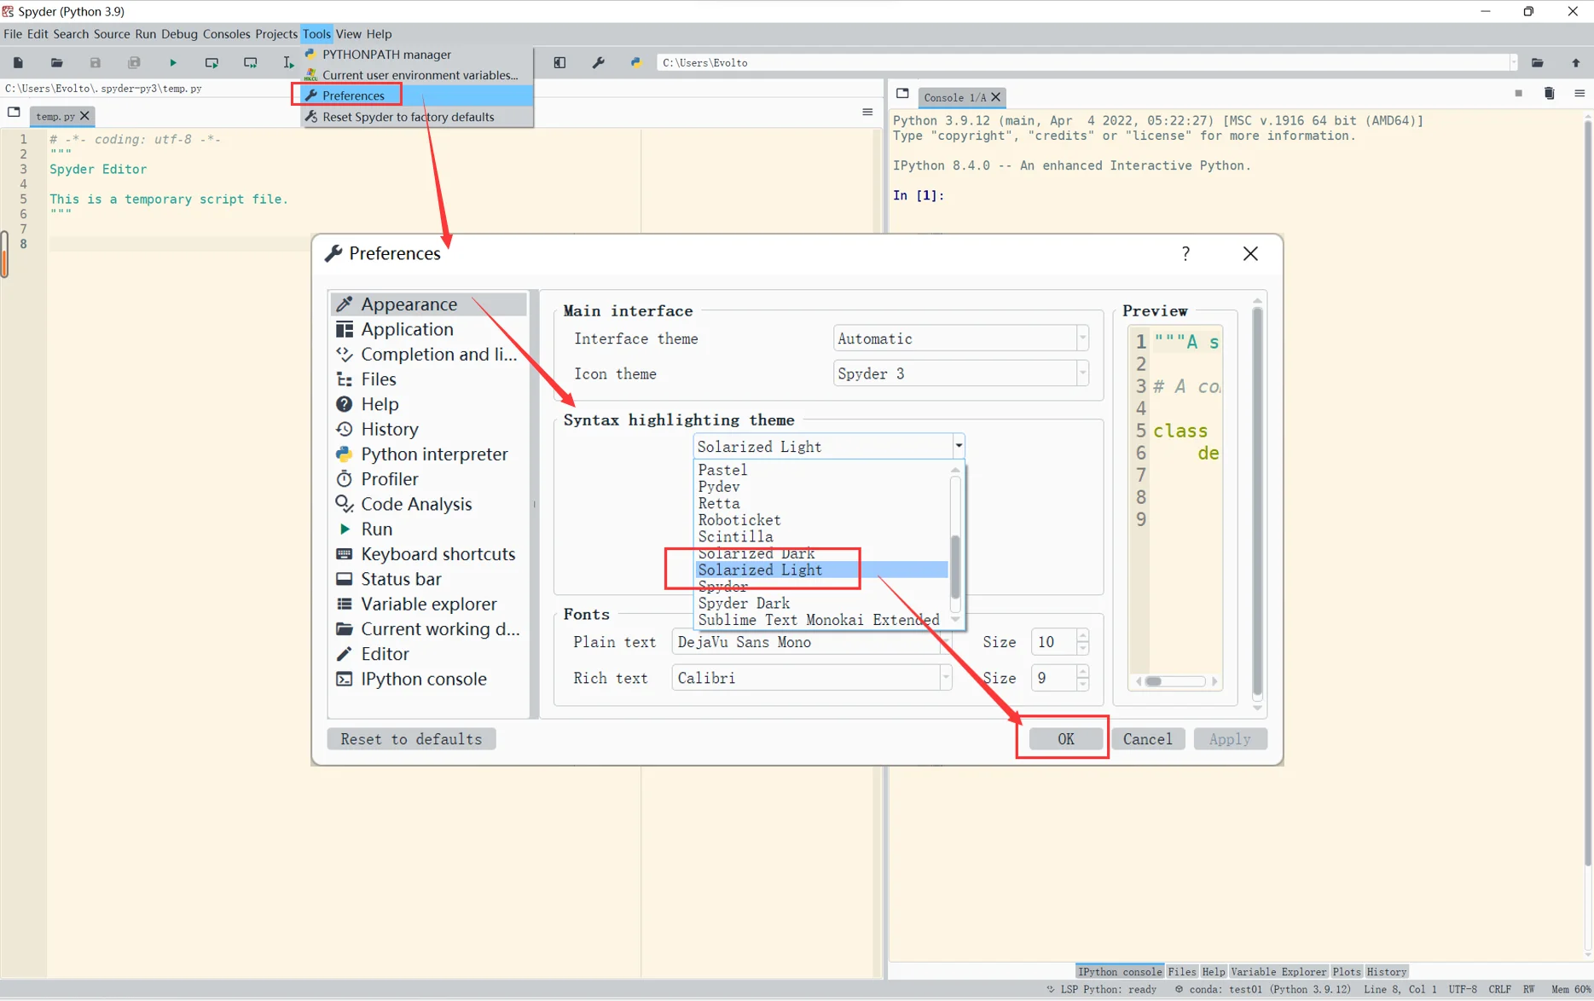Close the temp.py editor tab

[x=84, y=116]
